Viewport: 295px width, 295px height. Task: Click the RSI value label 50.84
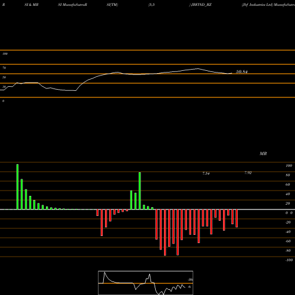coord(241,71)
